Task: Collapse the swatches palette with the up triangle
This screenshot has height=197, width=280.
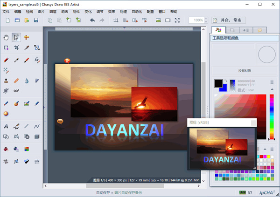Action: tap(265, 149)
